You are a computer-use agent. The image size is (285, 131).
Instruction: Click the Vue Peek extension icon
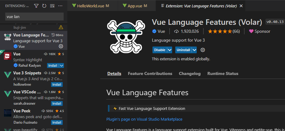(8, 113)
